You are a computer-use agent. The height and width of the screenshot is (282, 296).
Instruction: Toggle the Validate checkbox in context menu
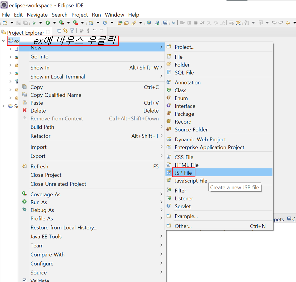coord(24,280)
